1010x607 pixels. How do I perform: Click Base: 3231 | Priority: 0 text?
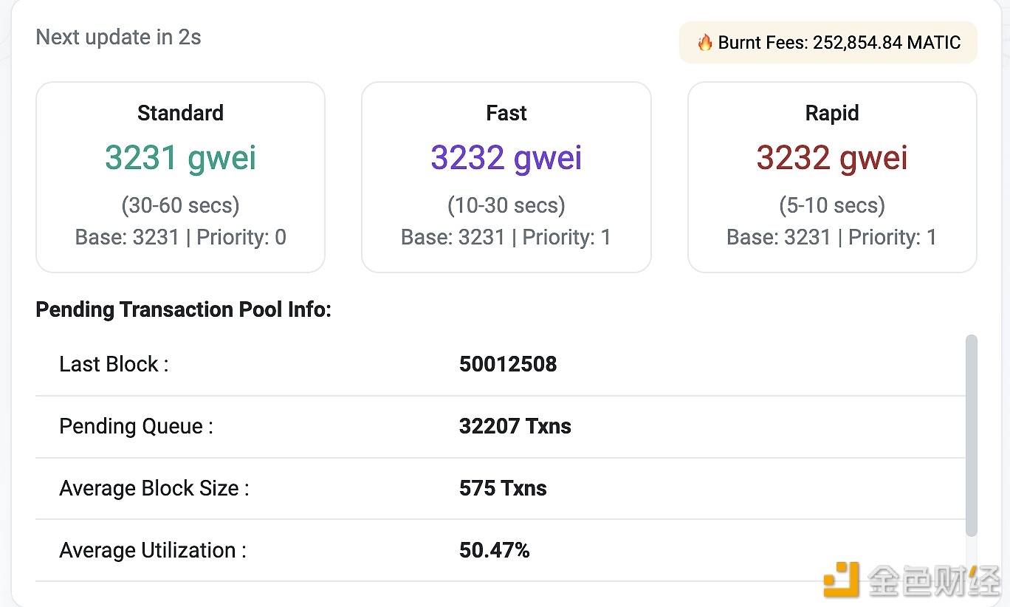click(180, 237)
